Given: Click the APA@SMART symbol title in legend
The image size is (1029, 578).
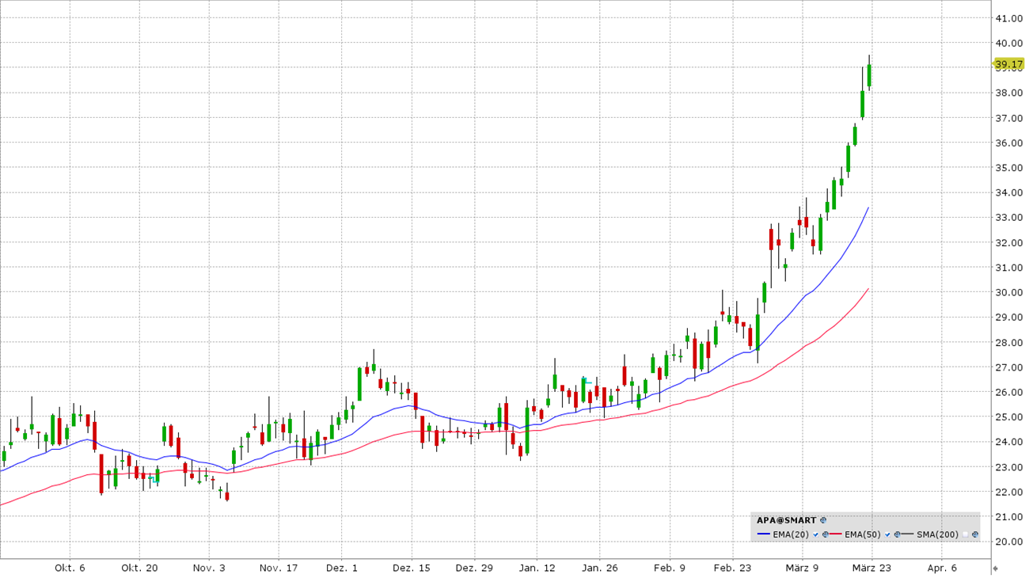Looking at the screenshot, I should (x=786, y=520).
